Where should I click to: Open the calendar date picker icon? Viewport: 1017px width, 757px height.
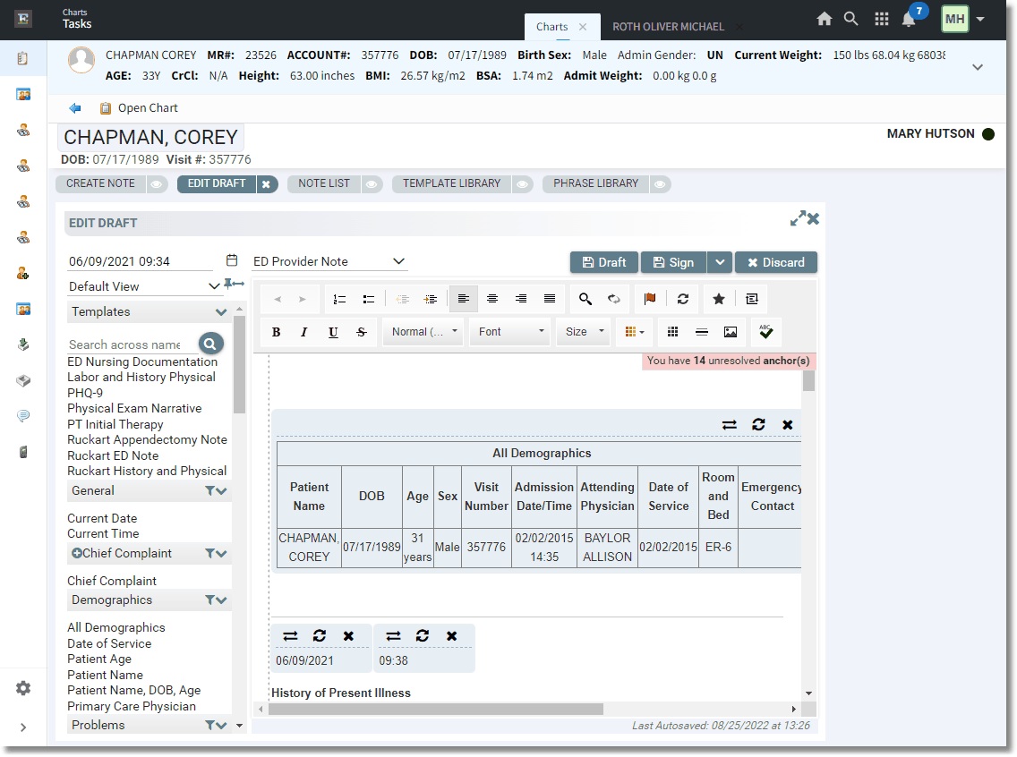click(x=232, y=260)
